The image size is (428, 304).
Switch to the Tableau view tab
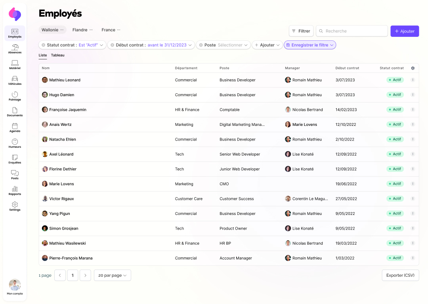pos(57,55)
